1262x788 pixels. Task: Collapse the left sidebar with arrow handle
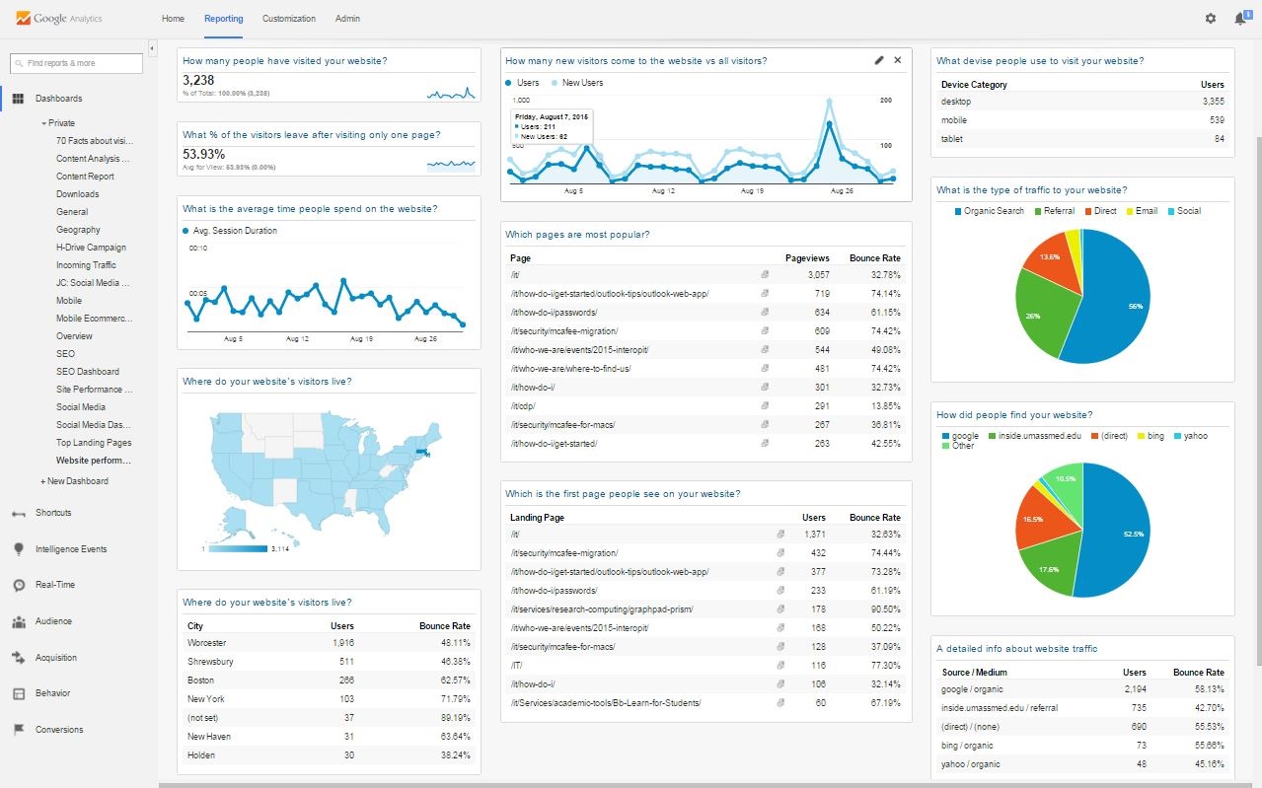(x=152, y=47)
